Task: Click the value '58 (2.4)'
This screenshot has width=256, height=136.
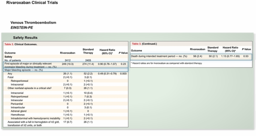Action: point(197,56)
